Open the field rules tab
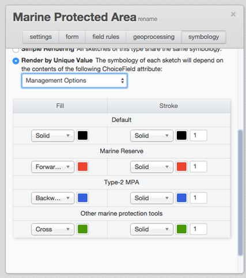Screen dimensions: 246x278 coord(105,37)
